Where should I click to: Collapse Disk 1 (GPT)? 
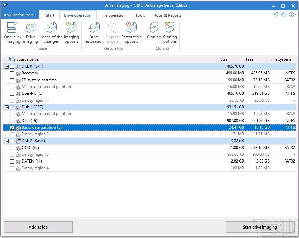6,107
